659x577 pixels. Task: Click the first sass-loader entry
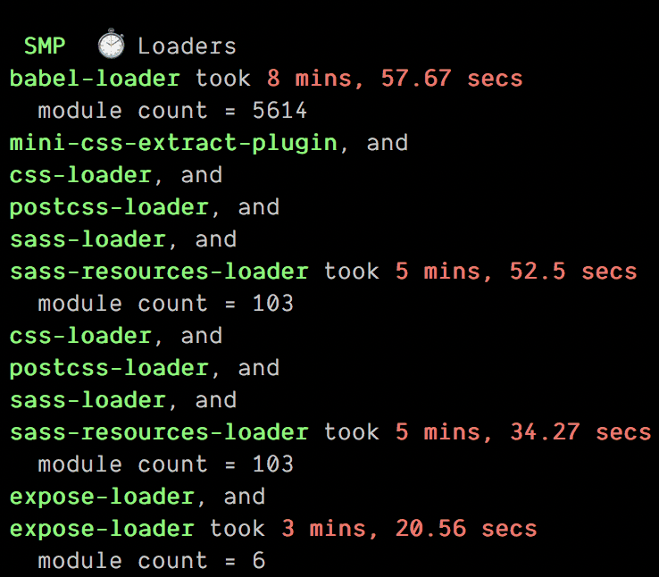click(88, 239)
